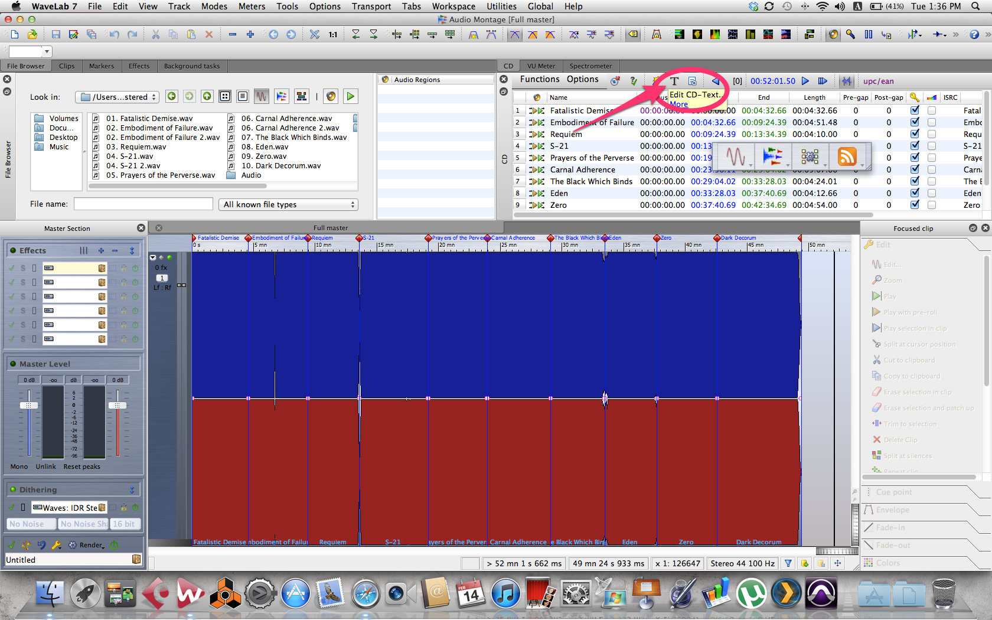Click the check CD conformity icon
Viewport: 992px width, 620px height.
point(634,81)
